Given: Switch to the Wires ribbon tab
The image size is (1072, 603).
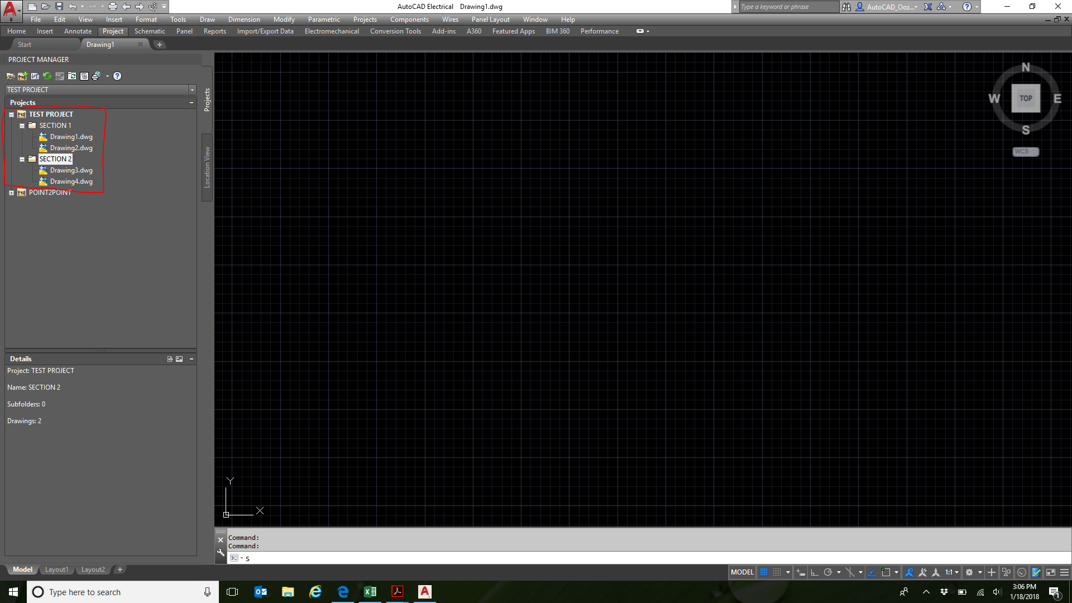Looking at the screenshot, I should coord(450,19).
